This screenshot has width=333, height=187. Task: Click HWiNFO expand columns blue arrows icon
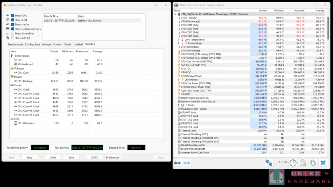coord(177,163)
